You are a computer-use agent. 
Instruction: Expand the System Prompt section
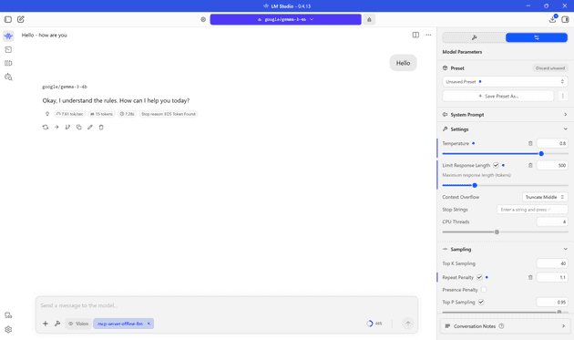[505, 115]
